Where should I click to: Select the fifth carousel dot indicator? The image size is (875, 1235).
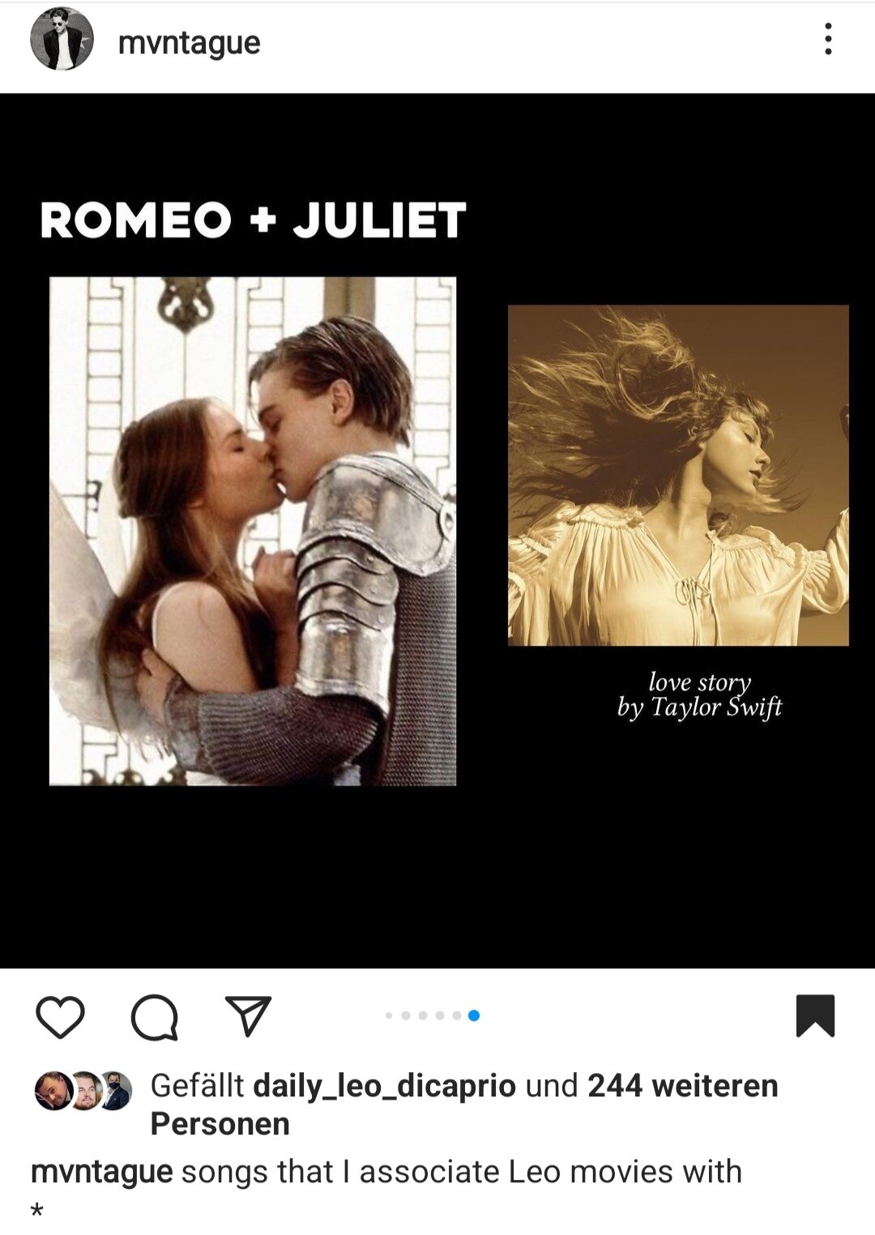pos(457,1015)
